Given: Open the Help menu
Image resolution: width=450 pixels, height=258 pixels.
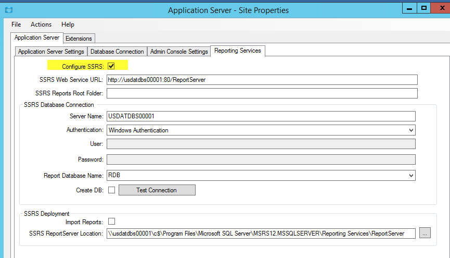Looking at the screenshot, I should pyautogui.click(x=68, y=24).
